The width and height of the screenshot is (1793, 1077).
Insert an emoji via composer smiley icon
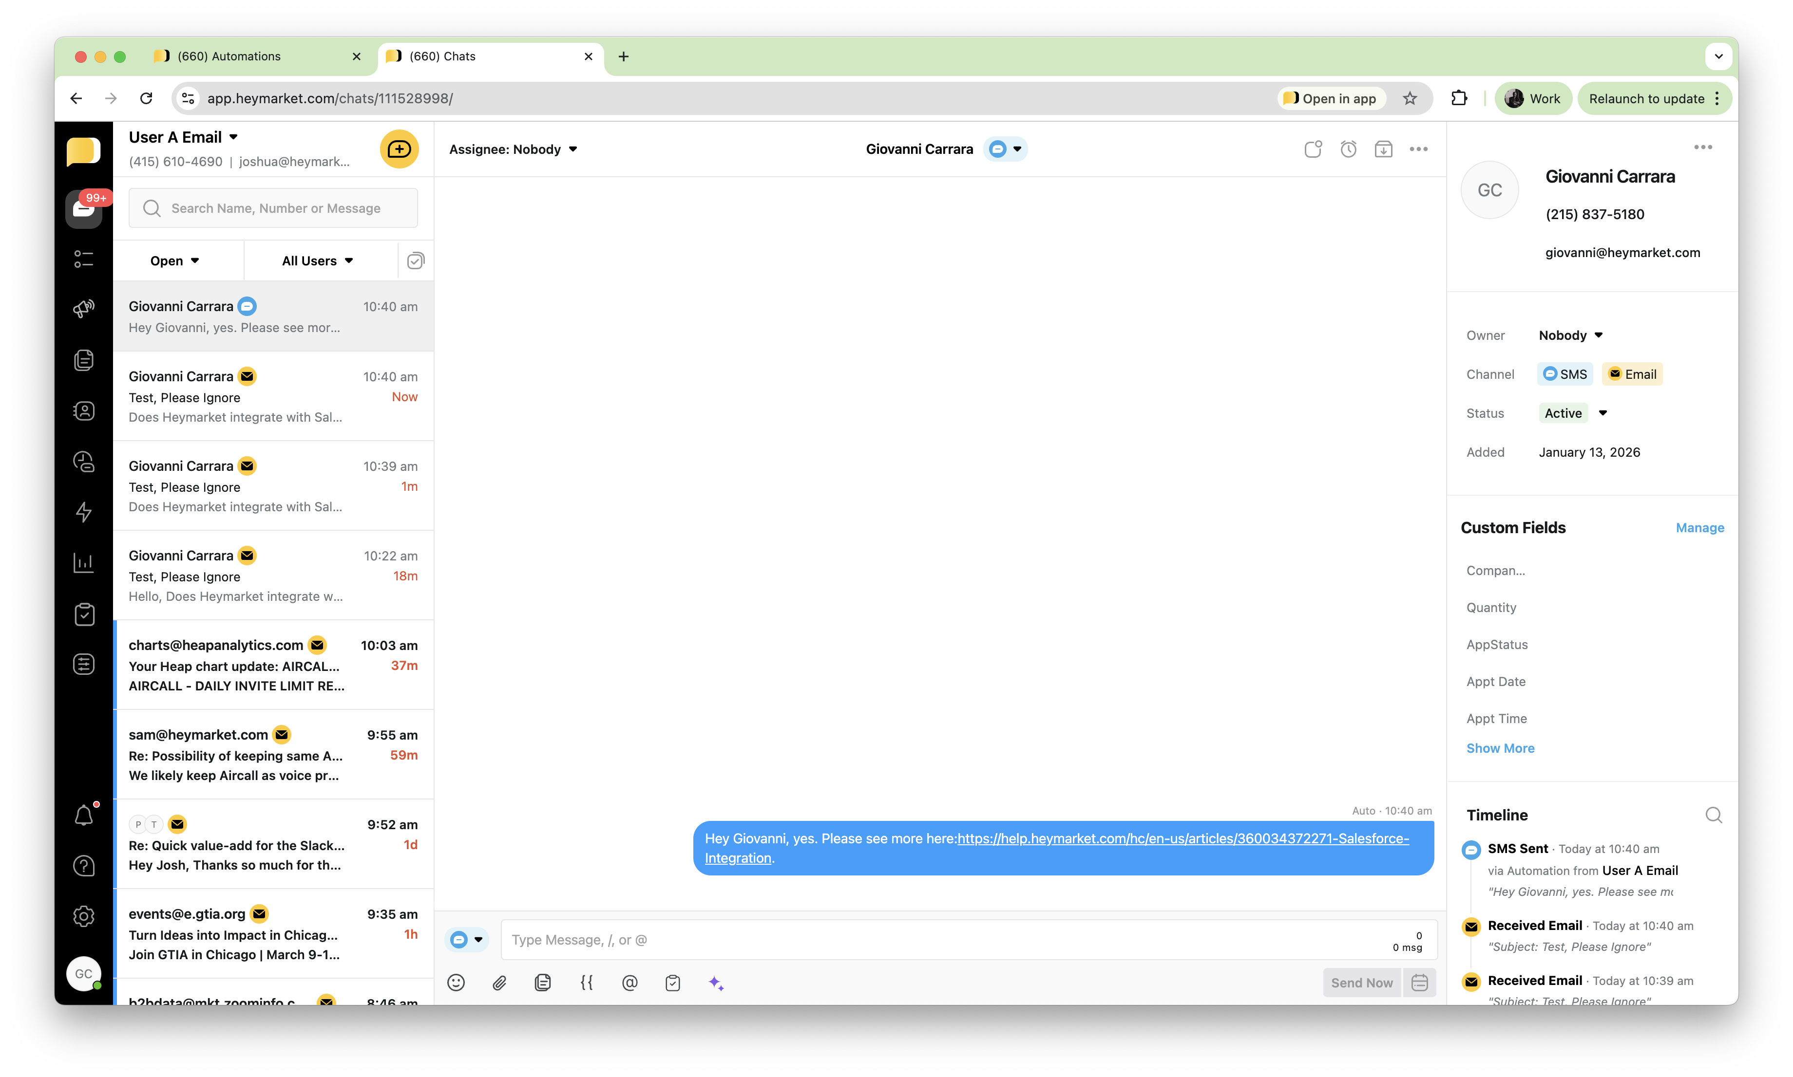(x=456, y=982)
